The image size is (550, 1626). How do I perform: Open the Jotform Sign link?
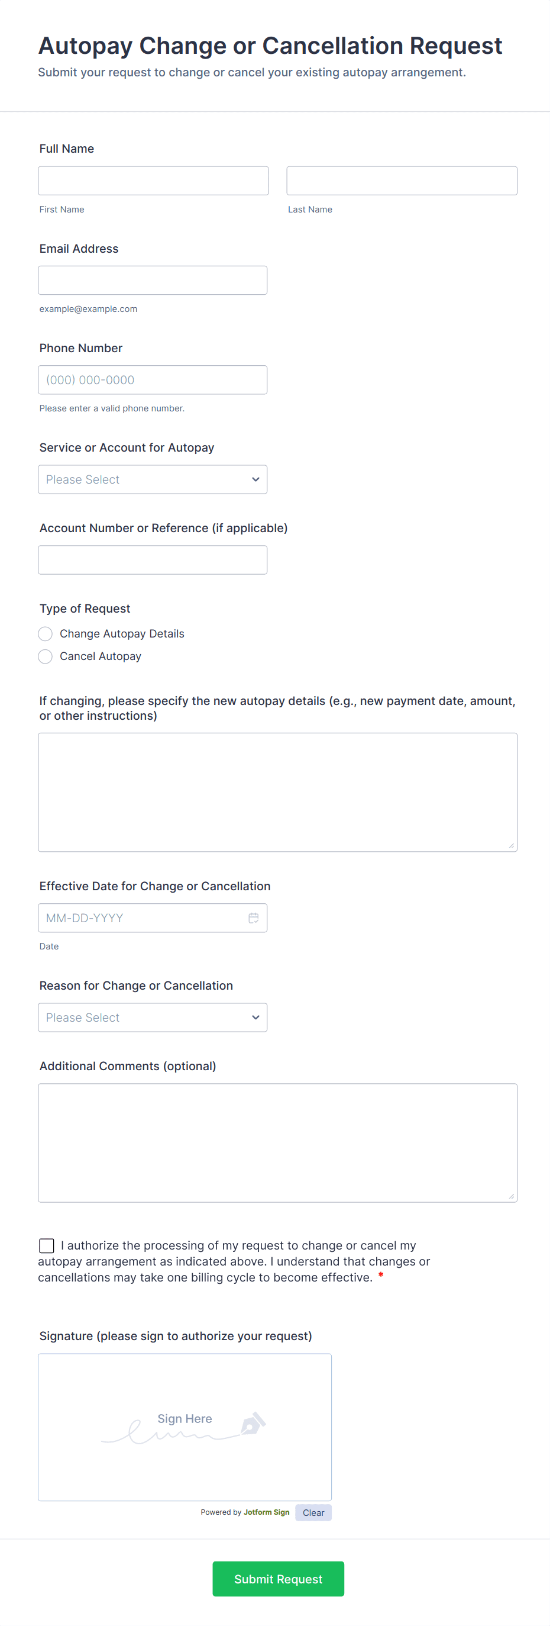(x=266, y=1512)
